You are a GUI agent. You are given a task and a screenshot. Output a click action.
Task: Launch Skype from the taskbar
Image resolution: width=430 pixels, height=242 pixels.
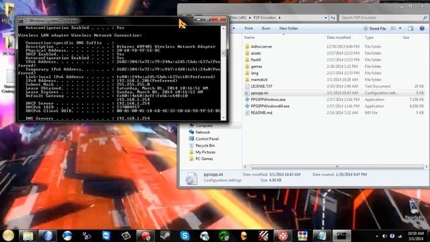click(185, 236)
